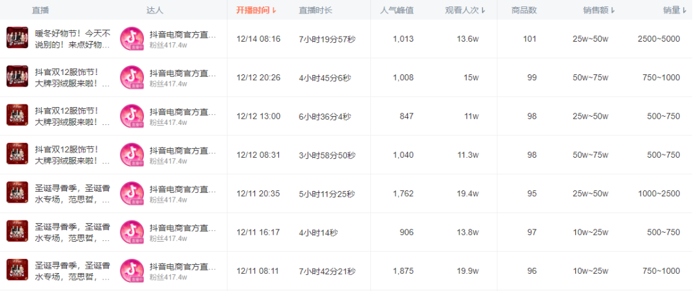This screenshot has width=694, height=291.
Task: Click the 直播时长 column header
Action: point(315,10)
